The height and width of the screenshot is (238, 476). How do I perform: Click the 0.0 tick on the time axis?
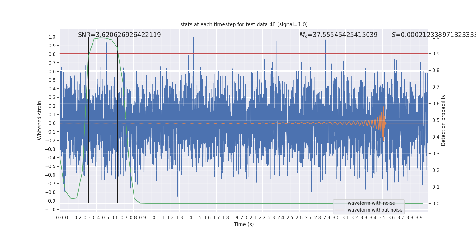coord(59,217)
